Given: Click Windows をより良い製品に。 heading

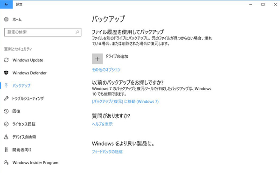Looking at the screenshot, I should click(x=123, y=143).
